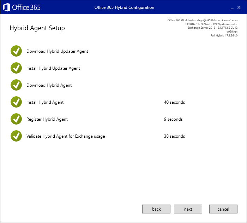Image resolution: width=247 pixels, height=223 pixels.
Task: Abort setup using the cancel button
Action: pos(223,209)
